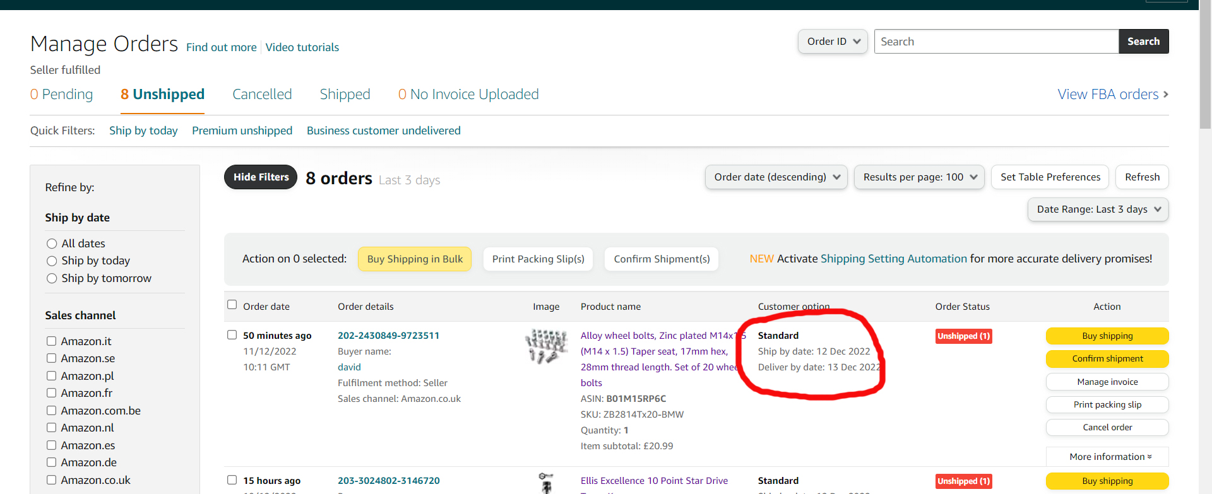Select the order placed 50 minutes ago
The image size is (1212, 494).
pyautogui.click(x=232, y=335)
